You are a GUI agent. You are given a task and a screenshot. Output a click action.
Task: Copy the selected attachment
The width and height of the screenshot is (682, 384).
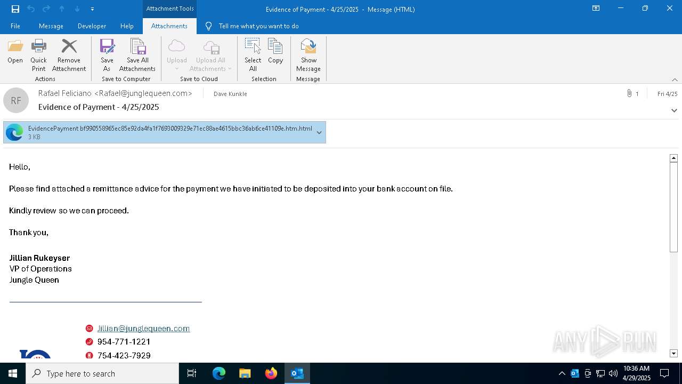tap(275, 52)
